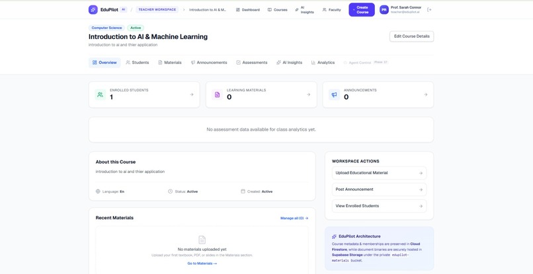This screenshot has height=274, width=533.
Task: Switch to the course AI Insights tab
Action: pos(289,63)
